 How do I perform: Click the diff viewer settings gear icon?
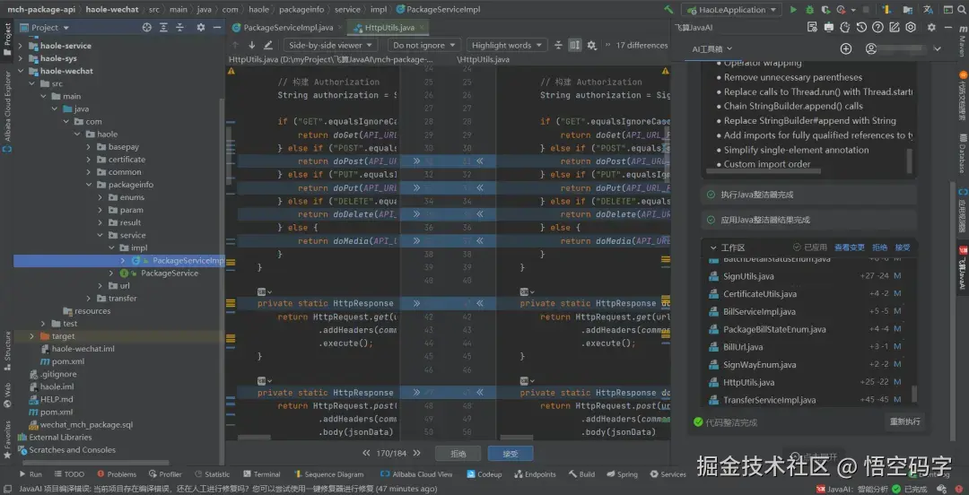coord(593,45)
